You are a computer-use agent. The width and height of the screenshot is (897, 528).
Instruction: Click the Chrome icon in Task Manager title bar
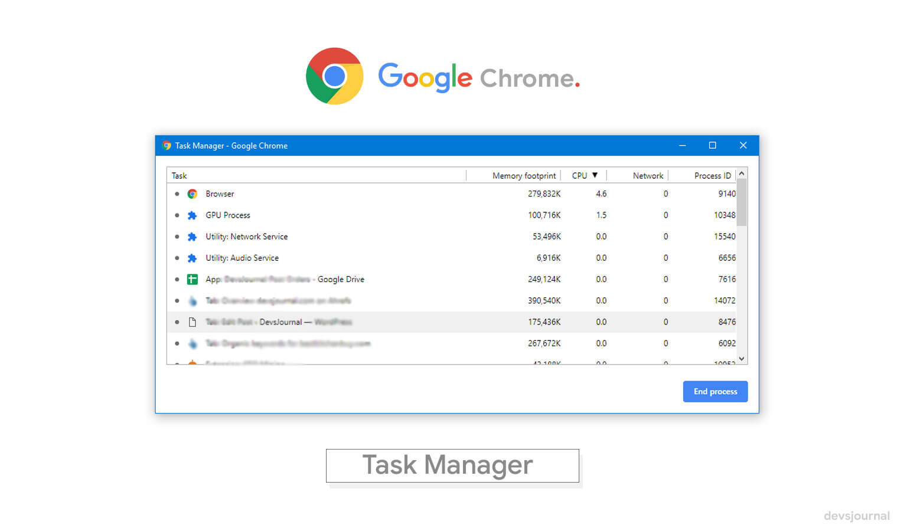coord(167,145)
